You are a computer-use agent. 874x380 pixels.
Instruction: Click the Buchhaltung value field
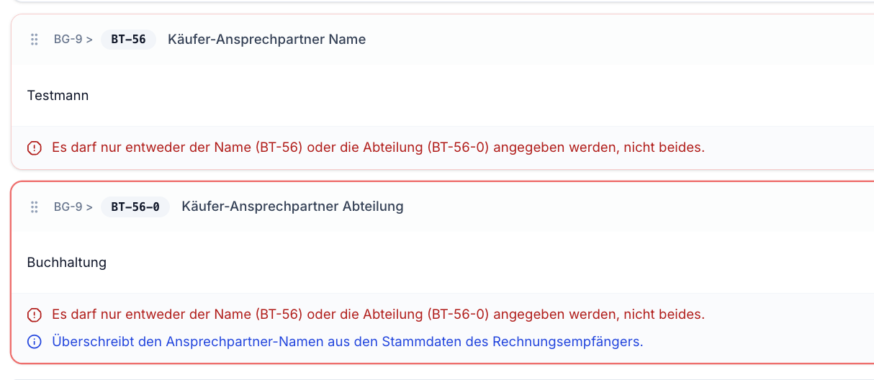[443, 262]
